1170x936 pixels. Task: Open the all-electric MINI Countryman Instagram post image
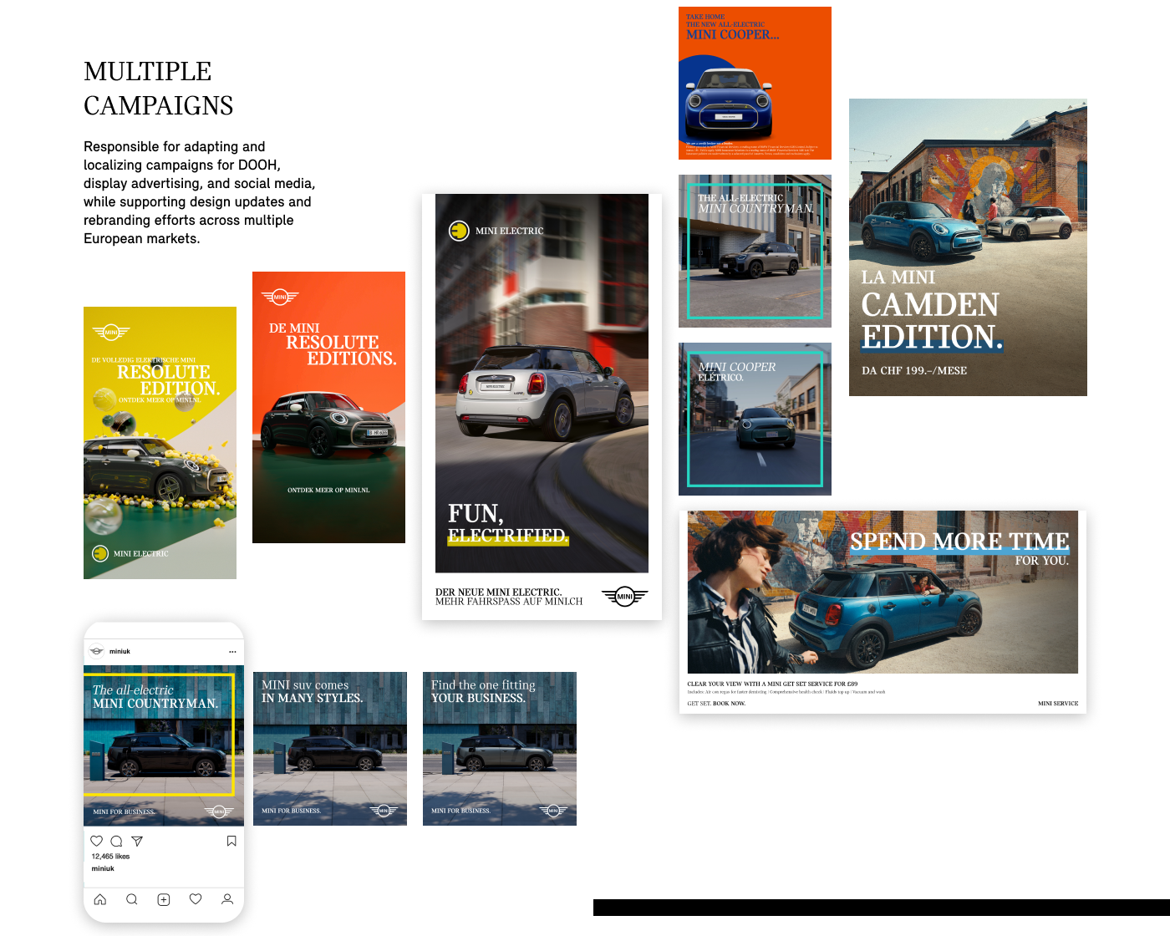164,745
